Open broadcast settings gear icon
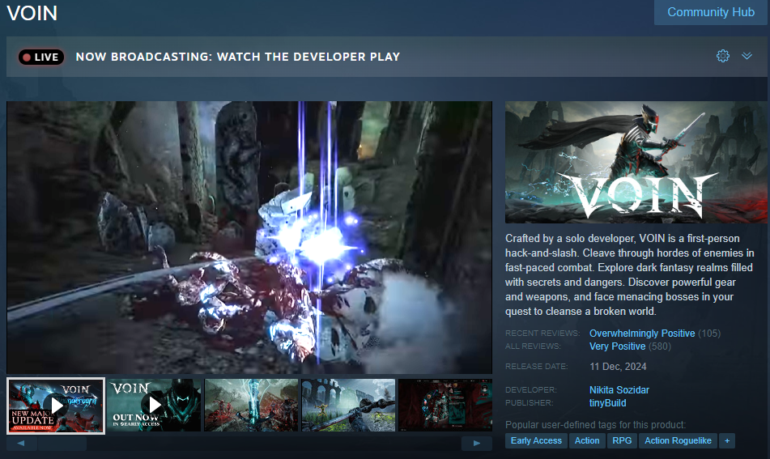Viewport: 770px width, 459px height. (x=723, y=56)
